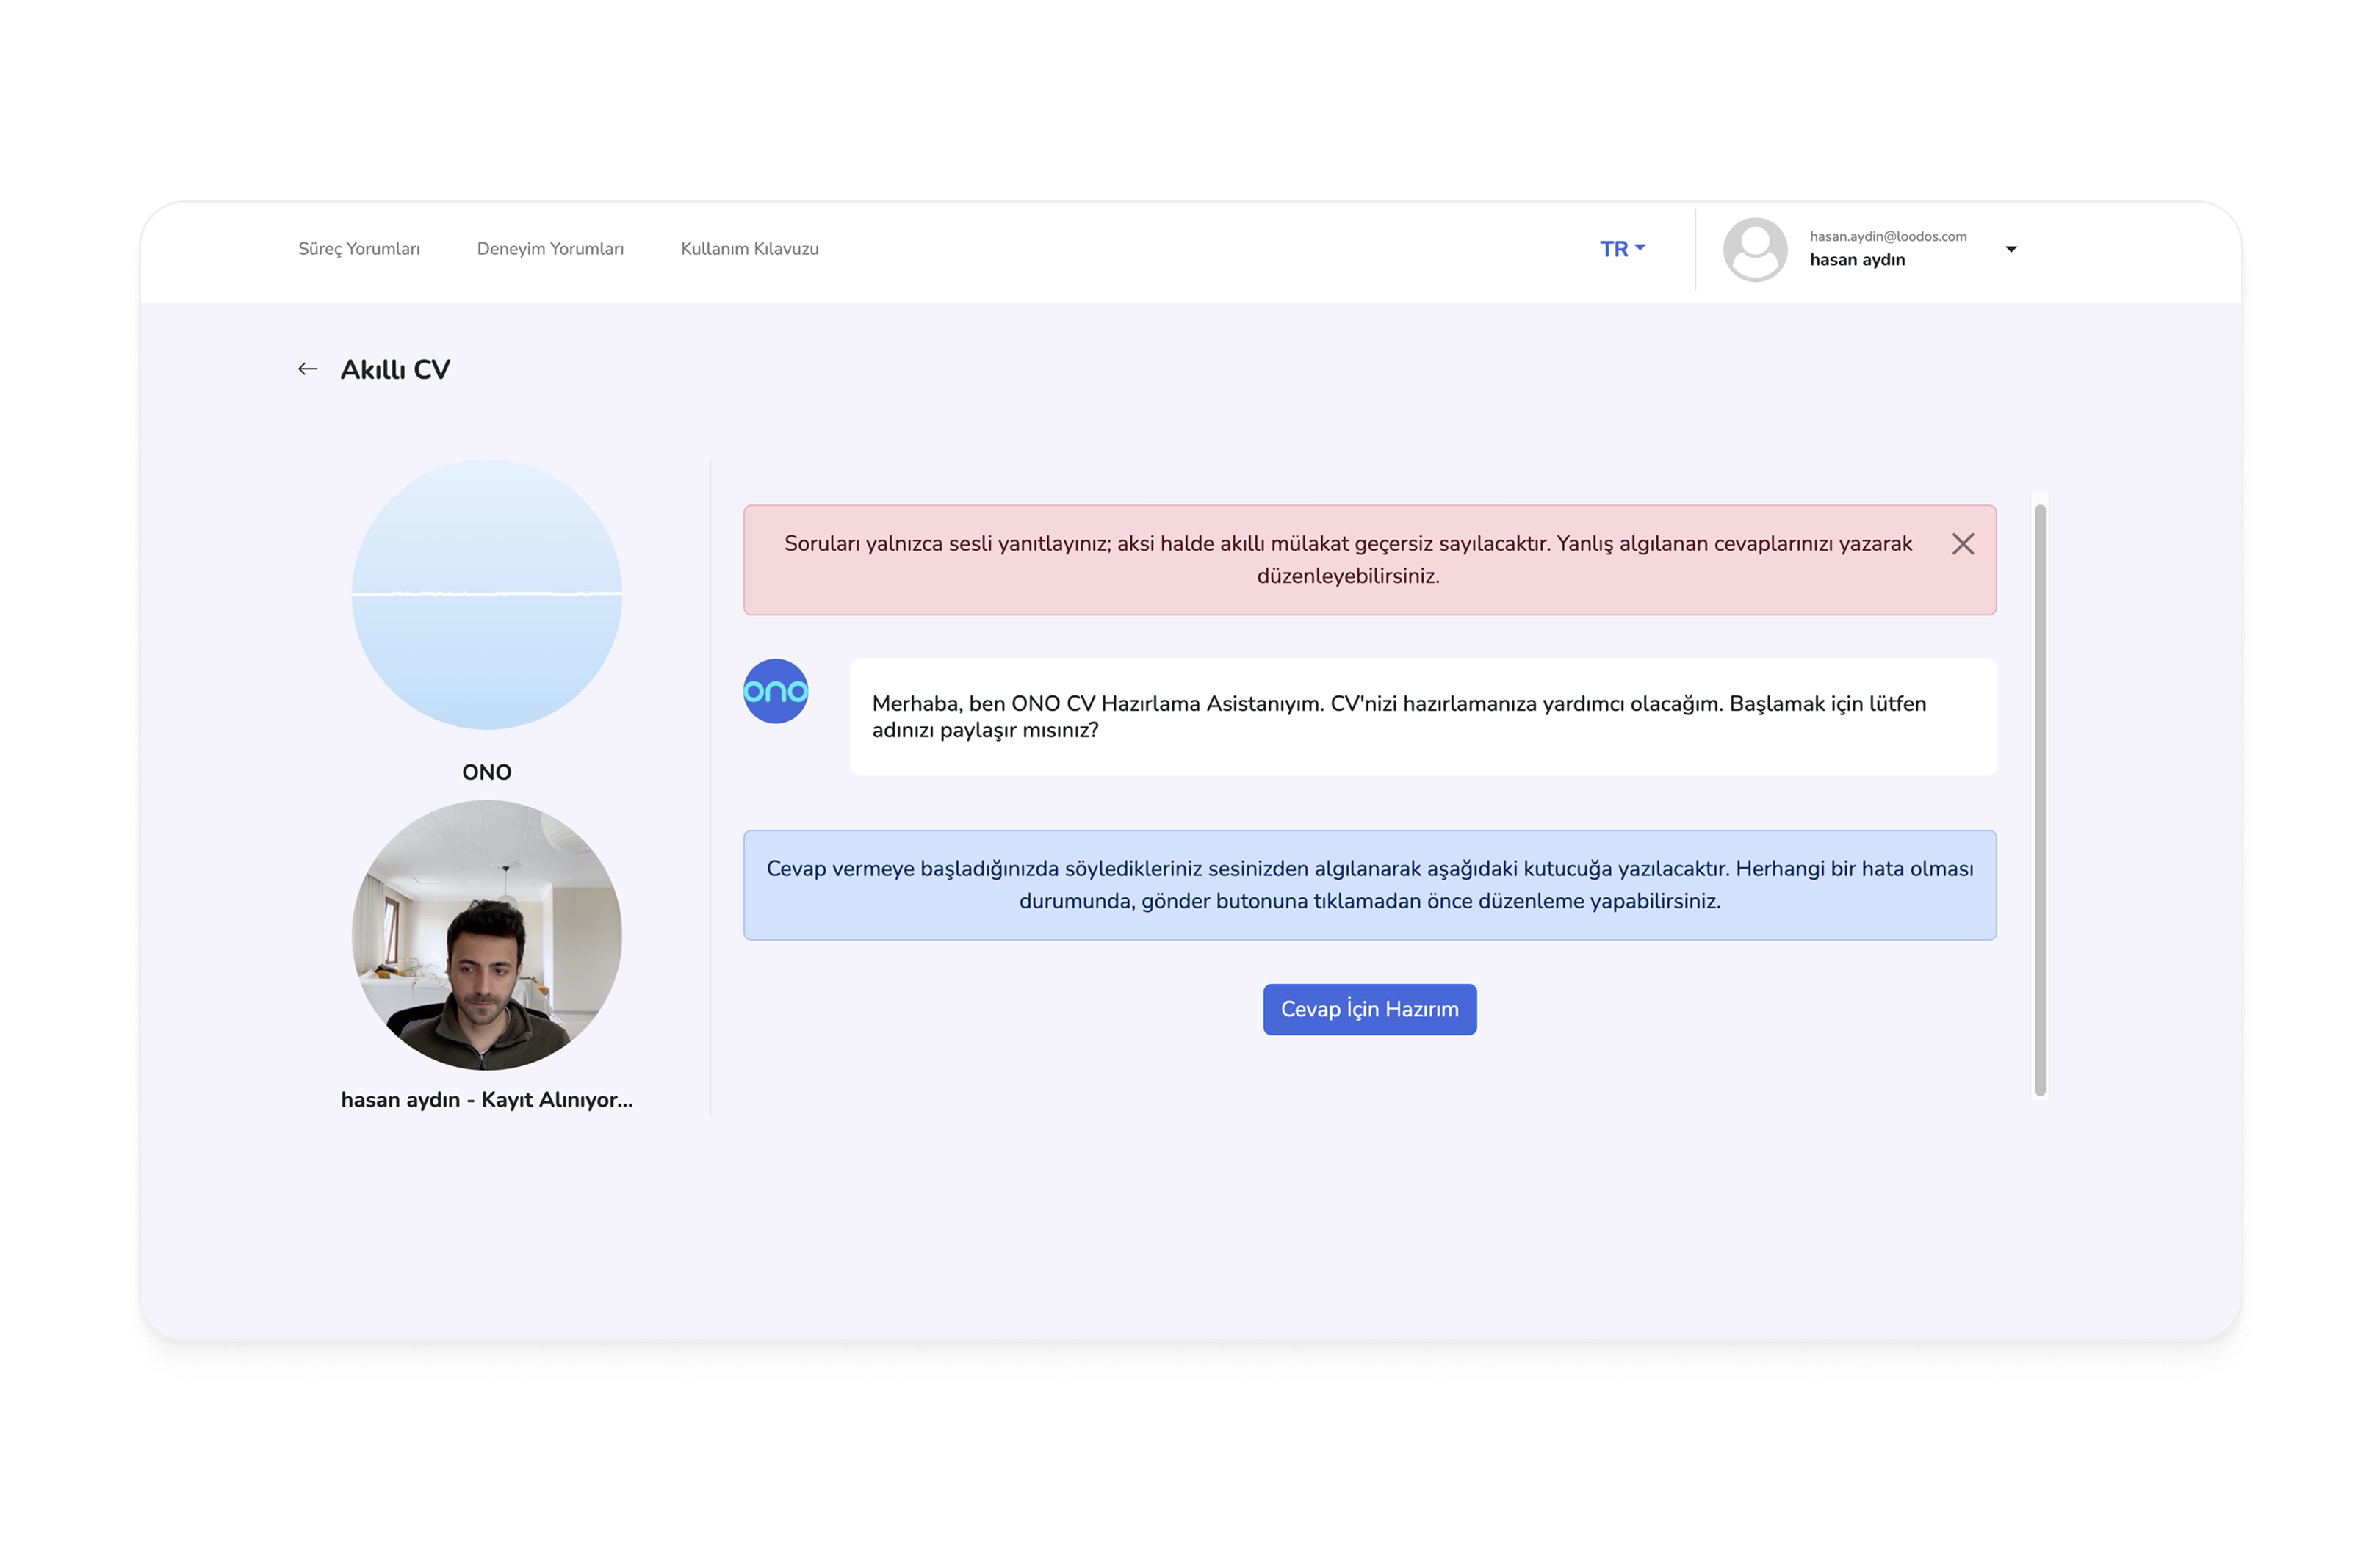Click the back arrow beside Akıllı CV

click(x=307, y=370)
